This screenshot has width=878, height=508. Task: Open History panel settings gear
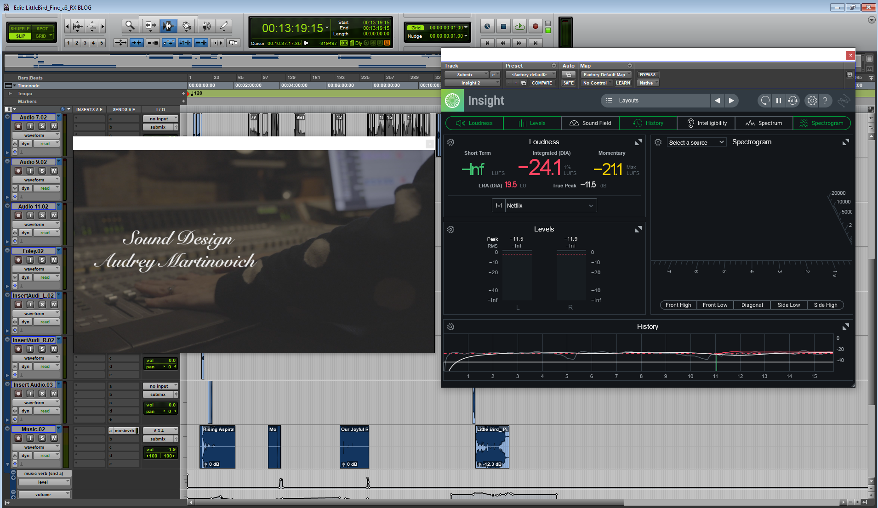tap(451, 327)
